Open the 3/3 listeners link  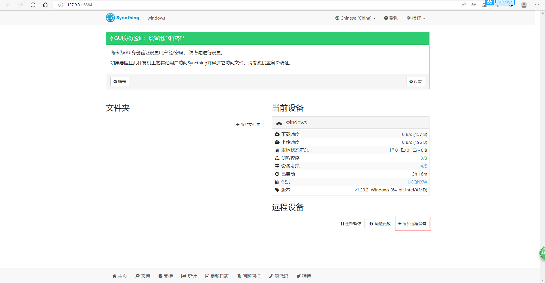[x=424, y=158]
